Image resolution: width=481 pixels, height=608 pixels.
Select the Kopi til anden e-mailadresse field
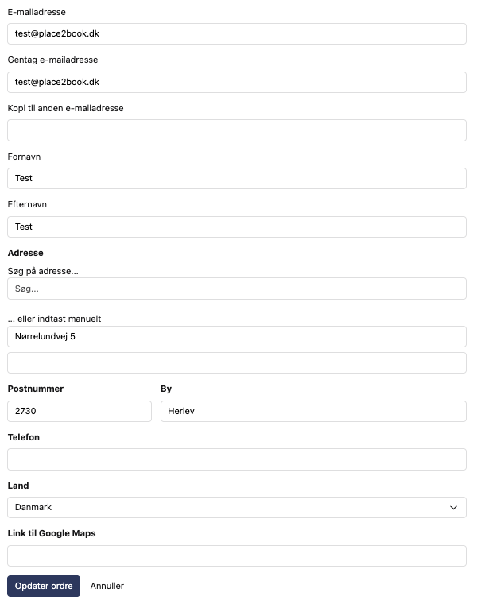coord(236,130)
